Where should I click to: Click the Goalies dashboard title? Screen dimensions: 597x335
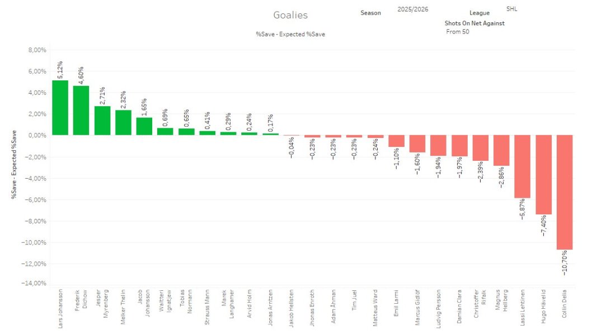pos(290,15)
